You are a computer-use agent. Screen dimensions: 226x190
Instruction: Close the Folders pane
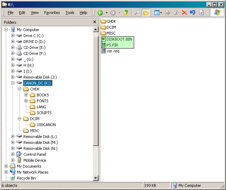(95, 22)
